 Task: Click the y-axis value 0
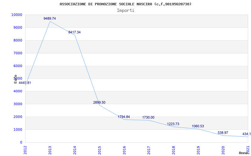coord(21,143)
